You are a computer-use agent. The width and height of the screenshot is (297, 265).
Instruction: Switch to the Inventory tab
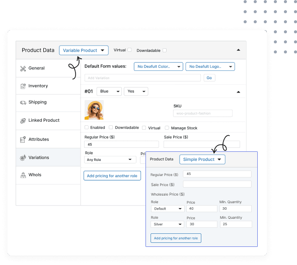tap(48, 86)
